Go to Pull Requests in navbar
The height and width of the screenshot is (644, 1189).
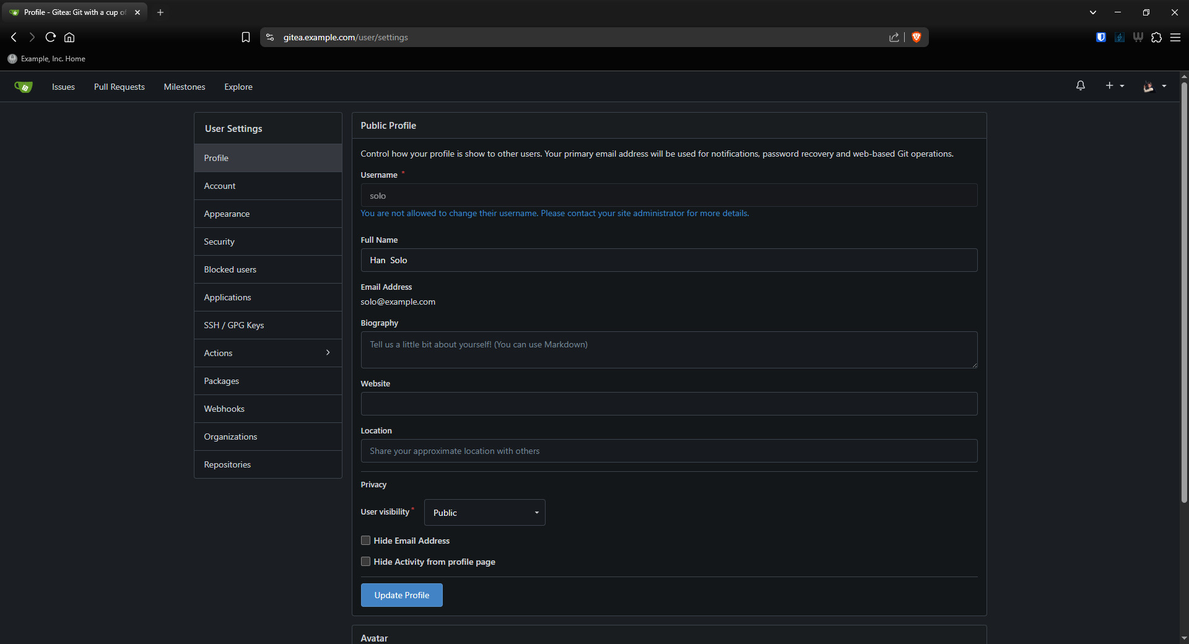119,87
